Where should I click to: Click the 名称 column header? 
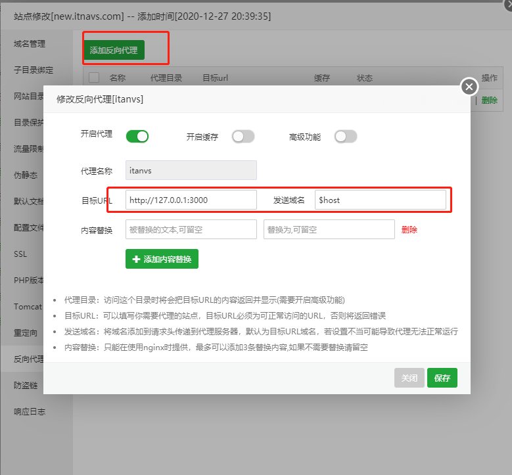click(118, 78)
